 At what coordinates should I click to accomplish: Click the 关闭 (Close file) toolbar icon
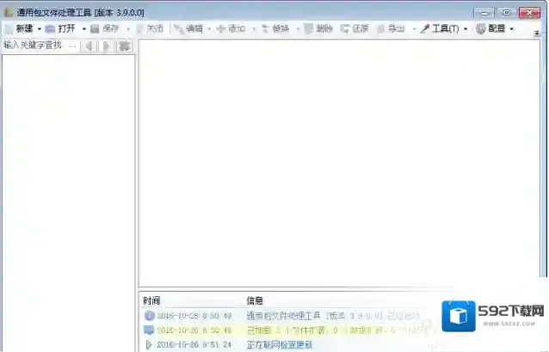[x=139, y=28]
